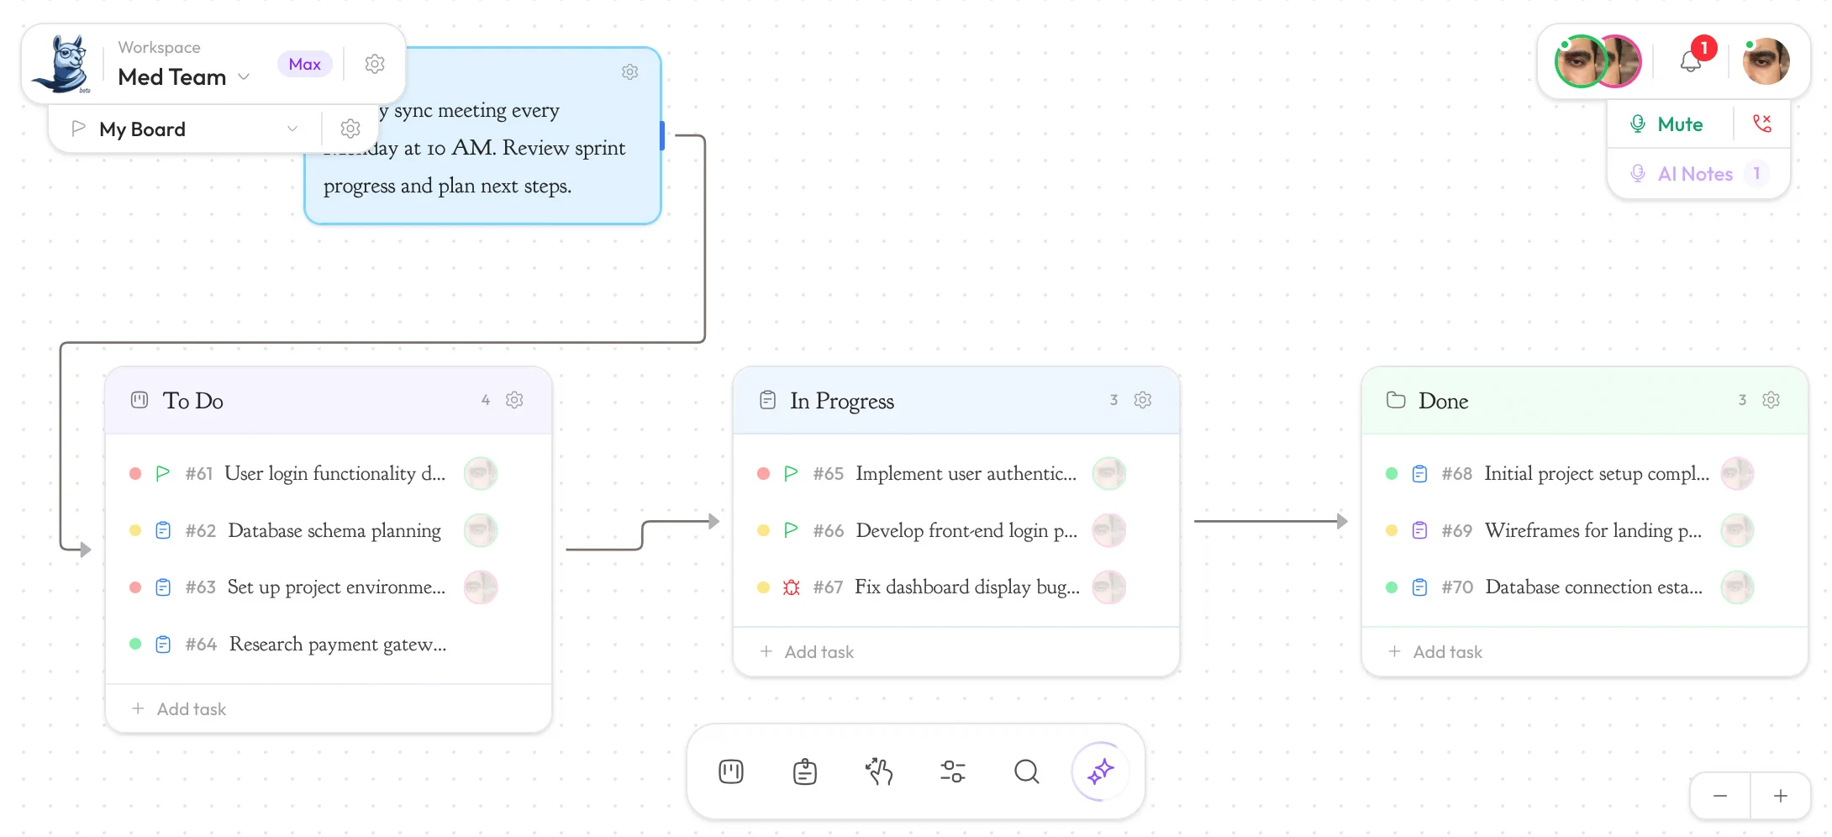End the call with red phone icon
Image resolution: width=1832 pixels, height=837 pixels.
point(1762,124)
